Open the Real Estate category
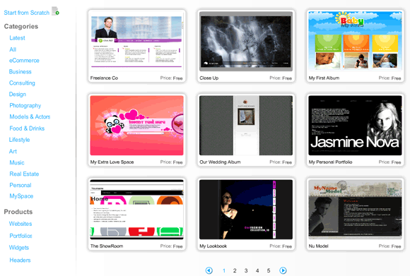 (24, 174)
